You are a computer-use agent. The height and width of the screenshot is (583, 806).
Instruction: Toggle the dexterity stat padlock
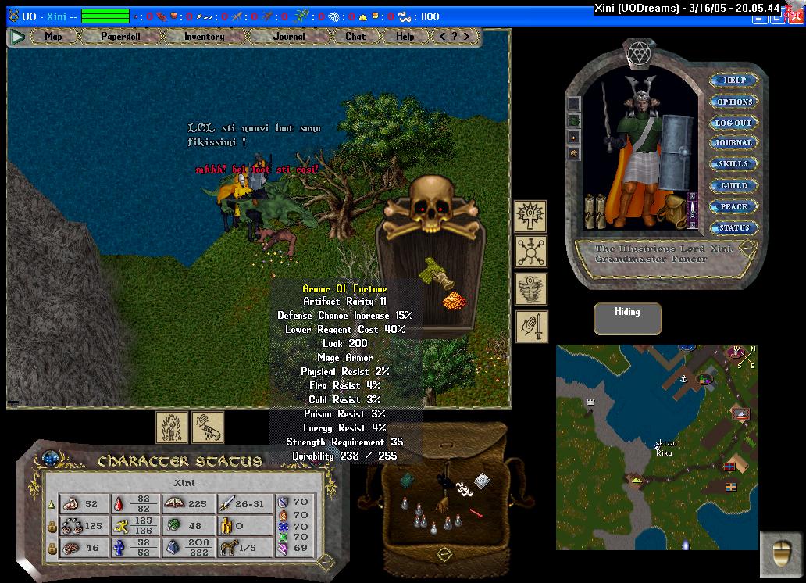pyautogui.click(x=52, y=527)
